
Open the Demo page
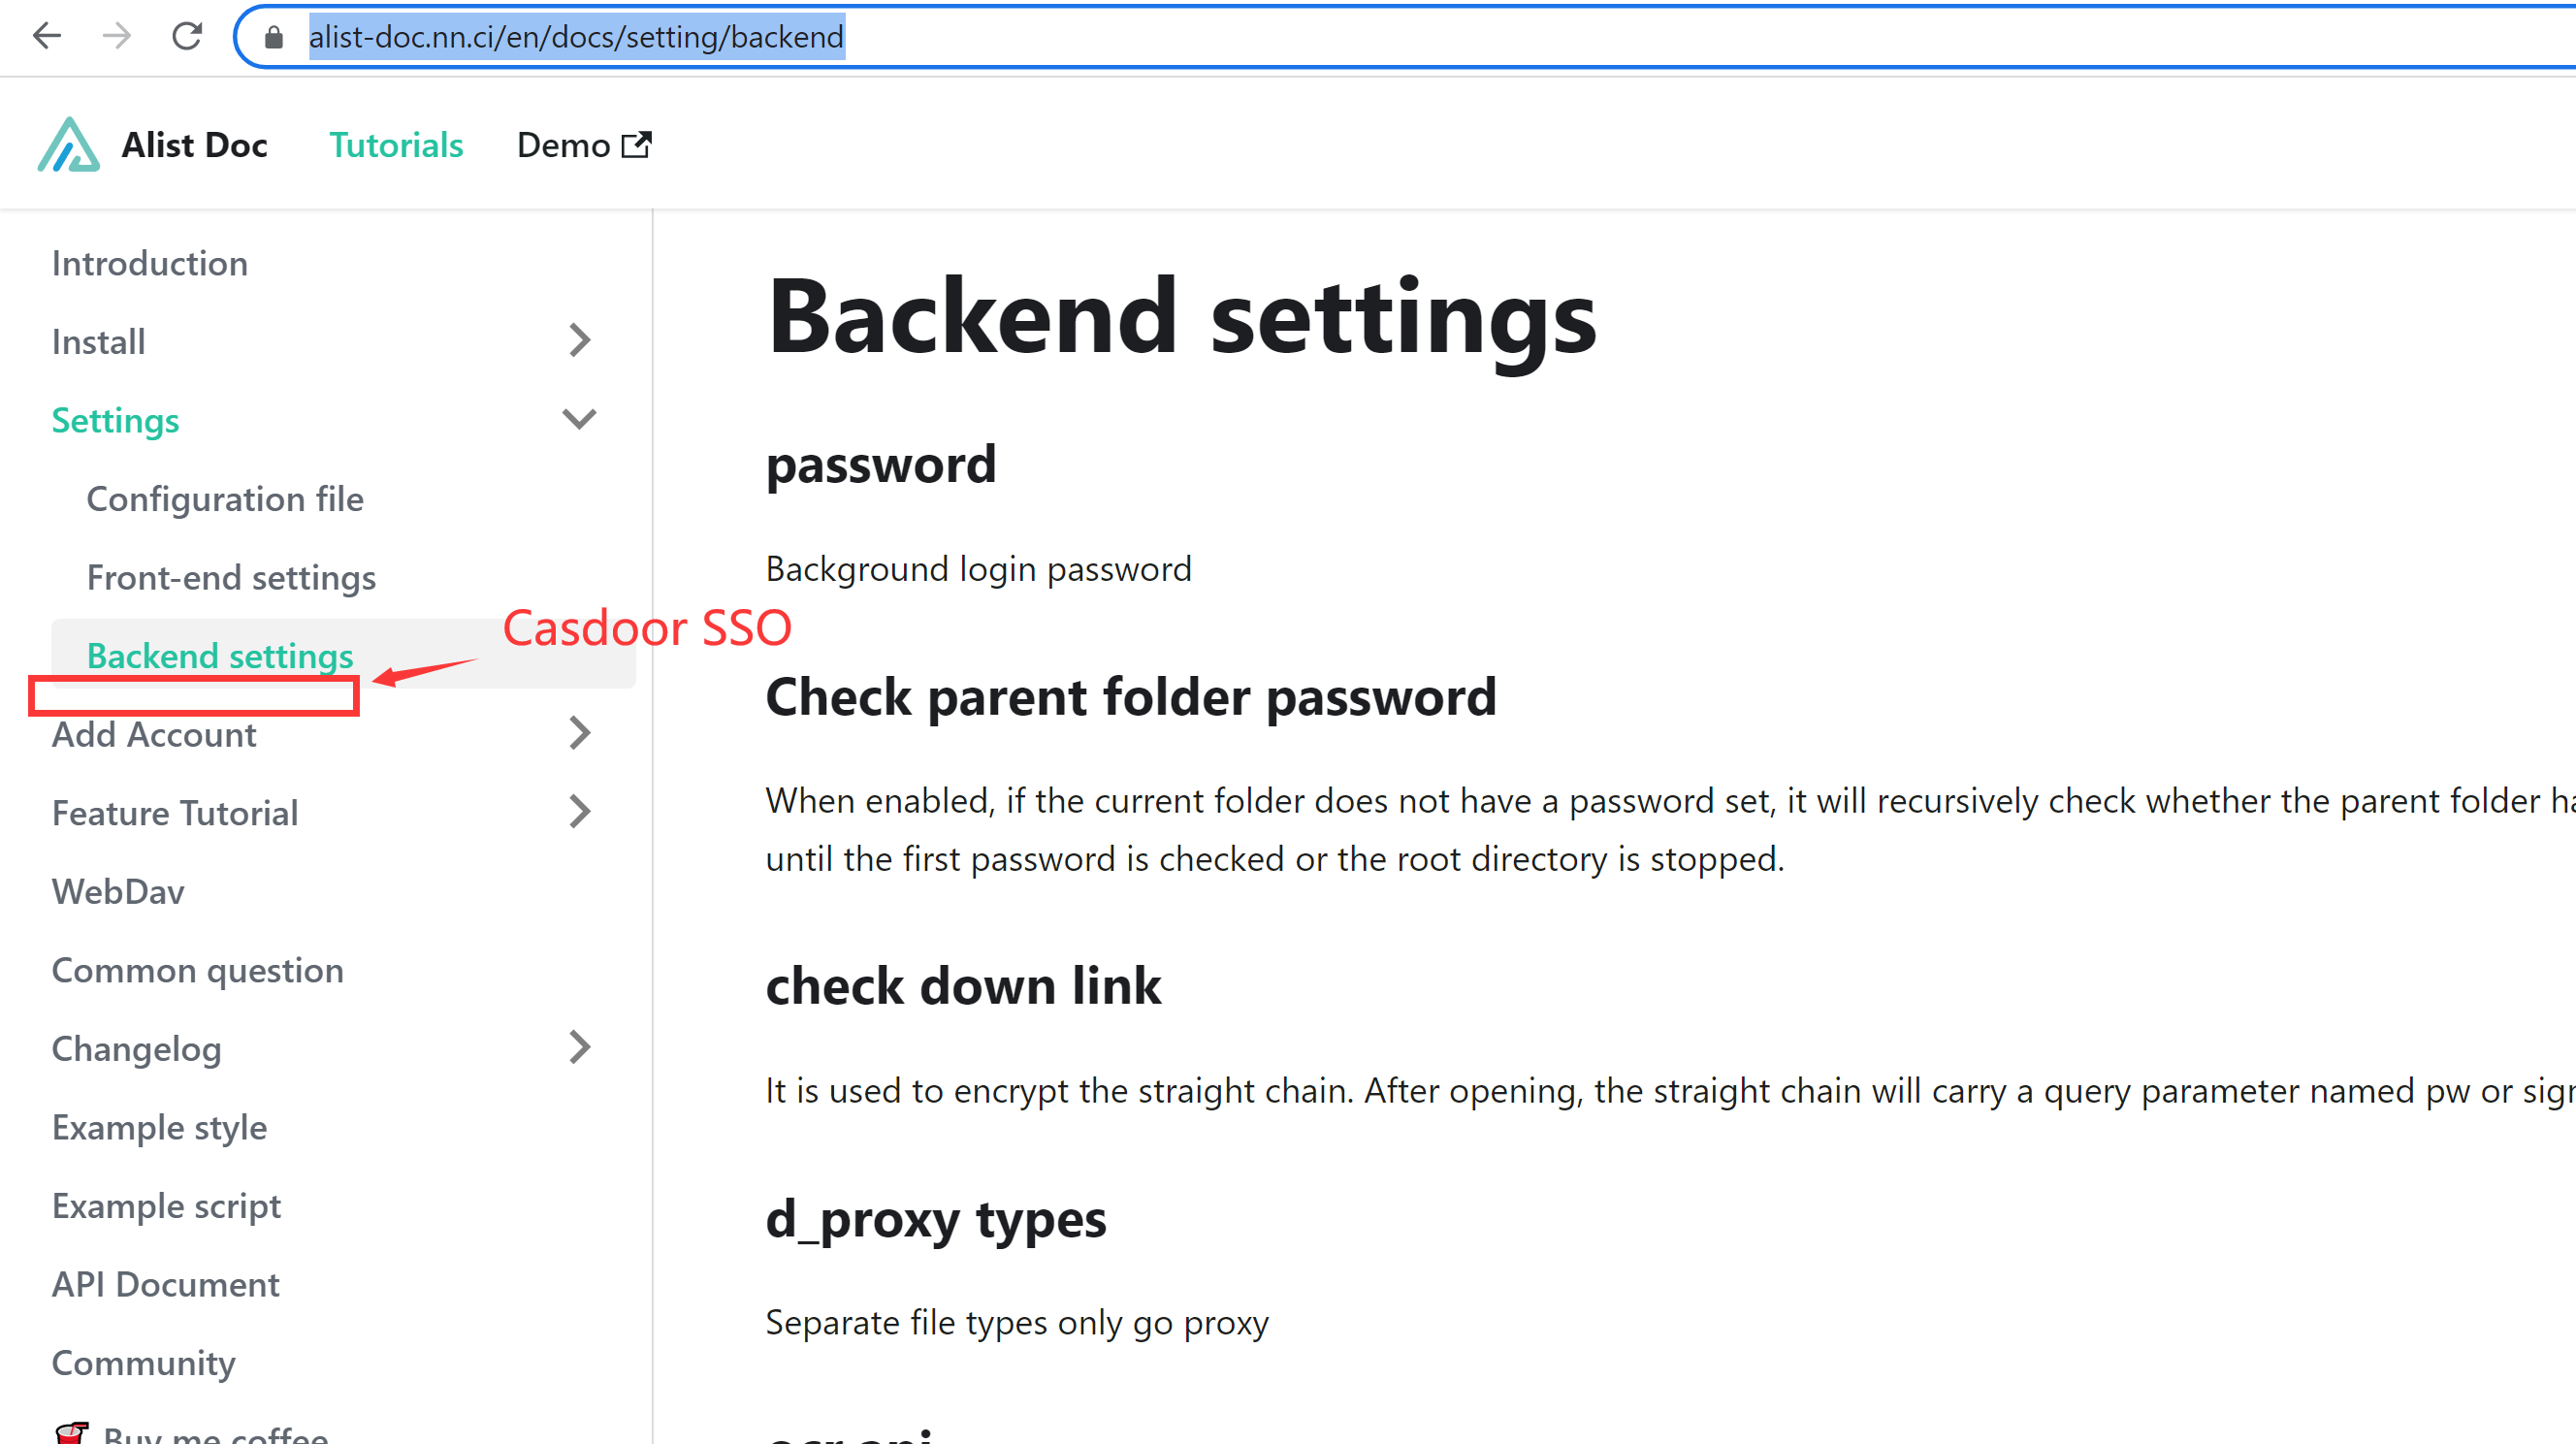[562, 144]
